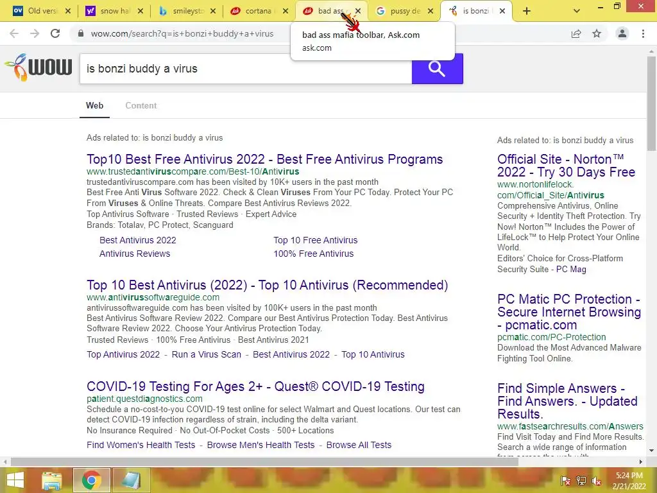This screenshot has width=657, height=493.
Task: Click the pcmatic.com/PC-Protection URL
Action: click(551, 337)
